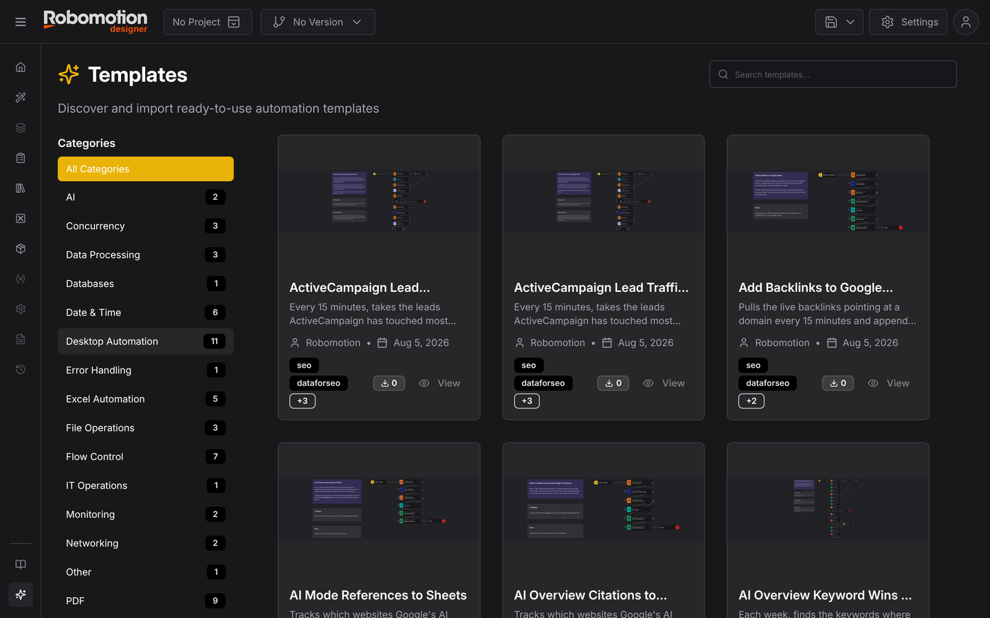Open the save icon dropdown in the top bar

coord(839,22)
